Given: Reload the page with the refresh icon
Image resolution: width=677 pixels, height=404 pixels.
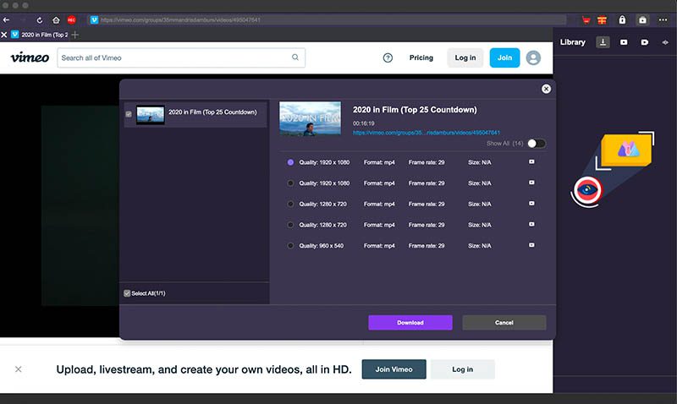Looking at the screenshot, I should coord(39,19).
